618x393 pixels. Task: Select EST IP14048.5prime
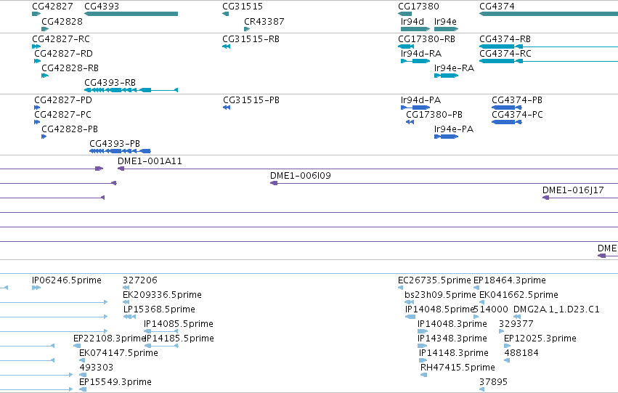tap(439, 309)
